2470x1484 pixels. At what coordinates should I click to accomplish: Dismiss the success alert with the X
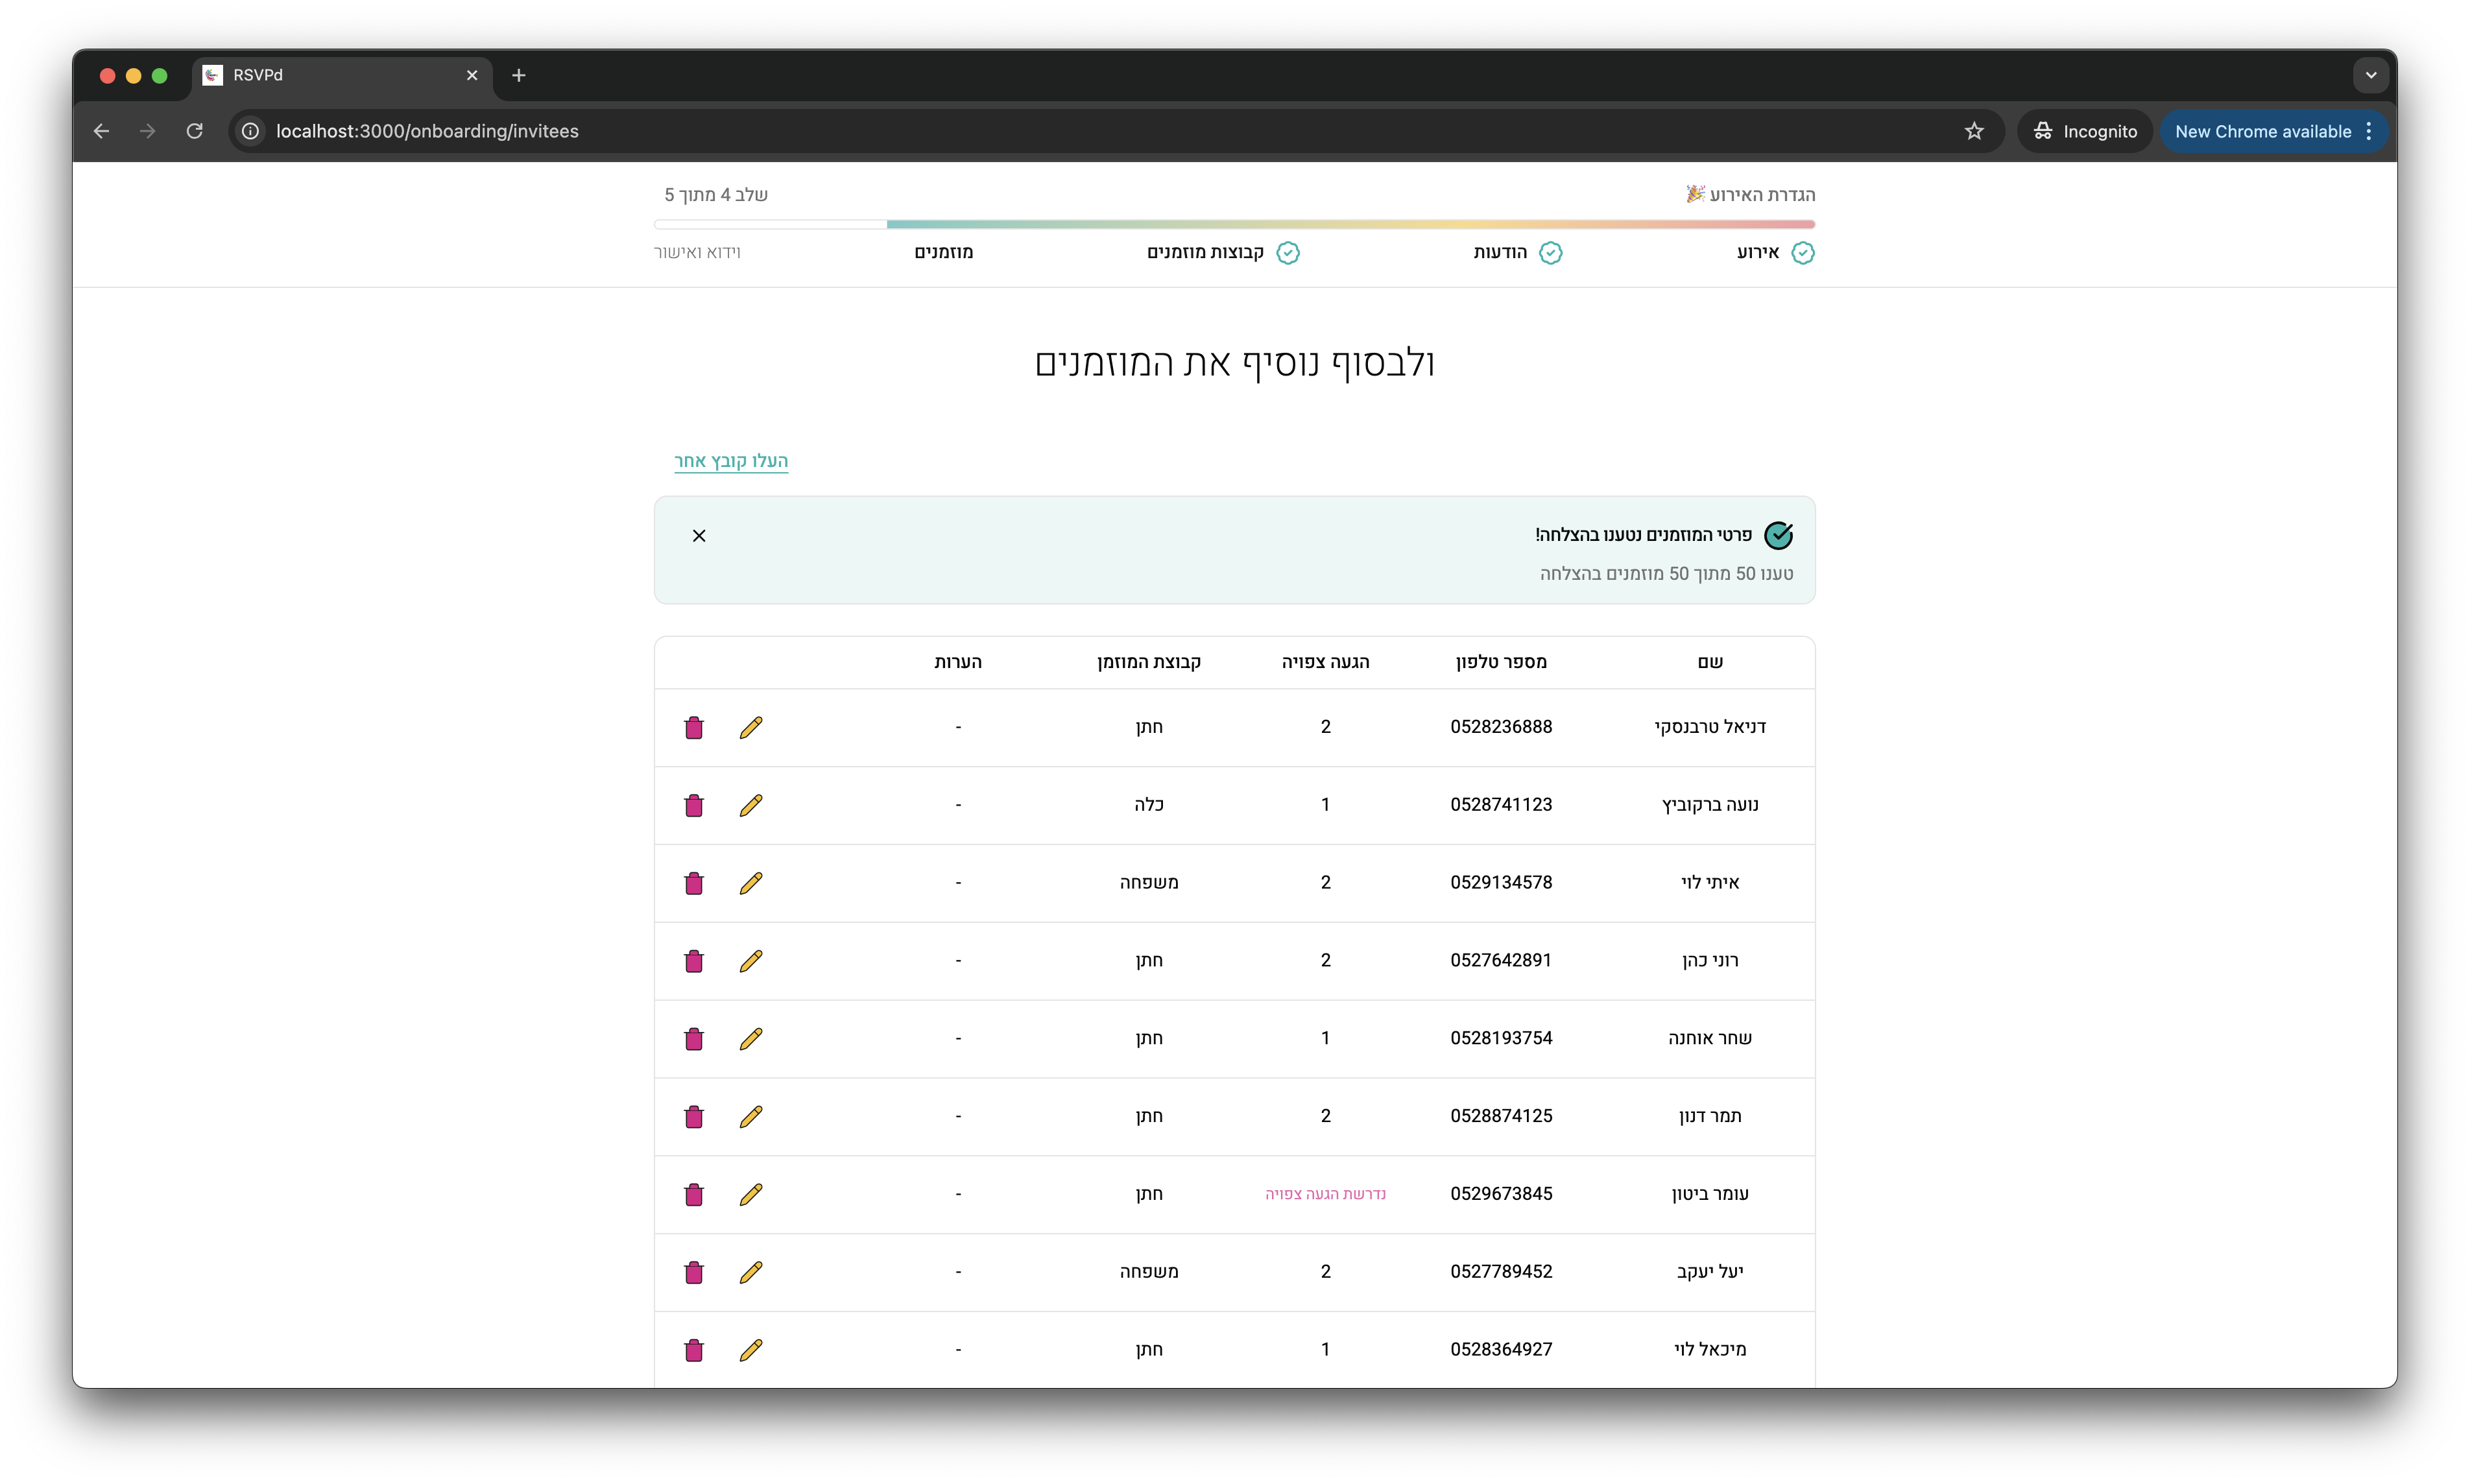coord(698,535)
